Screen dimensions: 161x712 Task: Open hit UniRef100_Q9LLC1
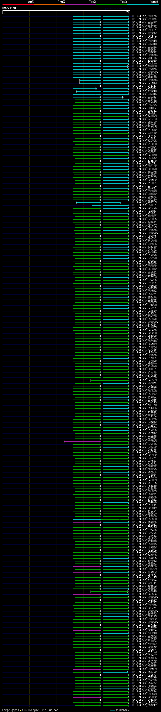point(144,30)
